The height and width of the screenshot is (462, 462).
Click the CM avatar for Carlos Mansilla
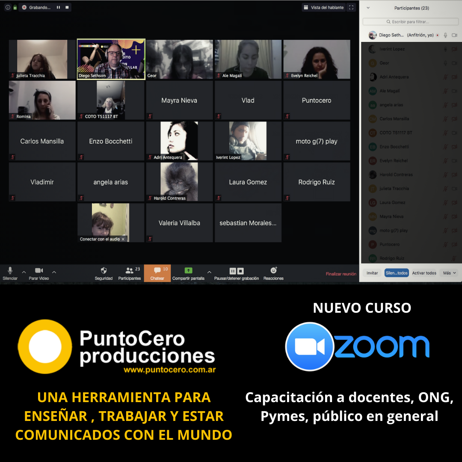373,119
